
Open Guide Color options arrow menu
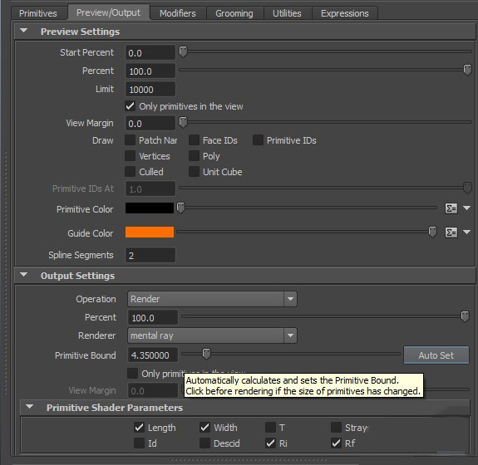coord(466,232)
